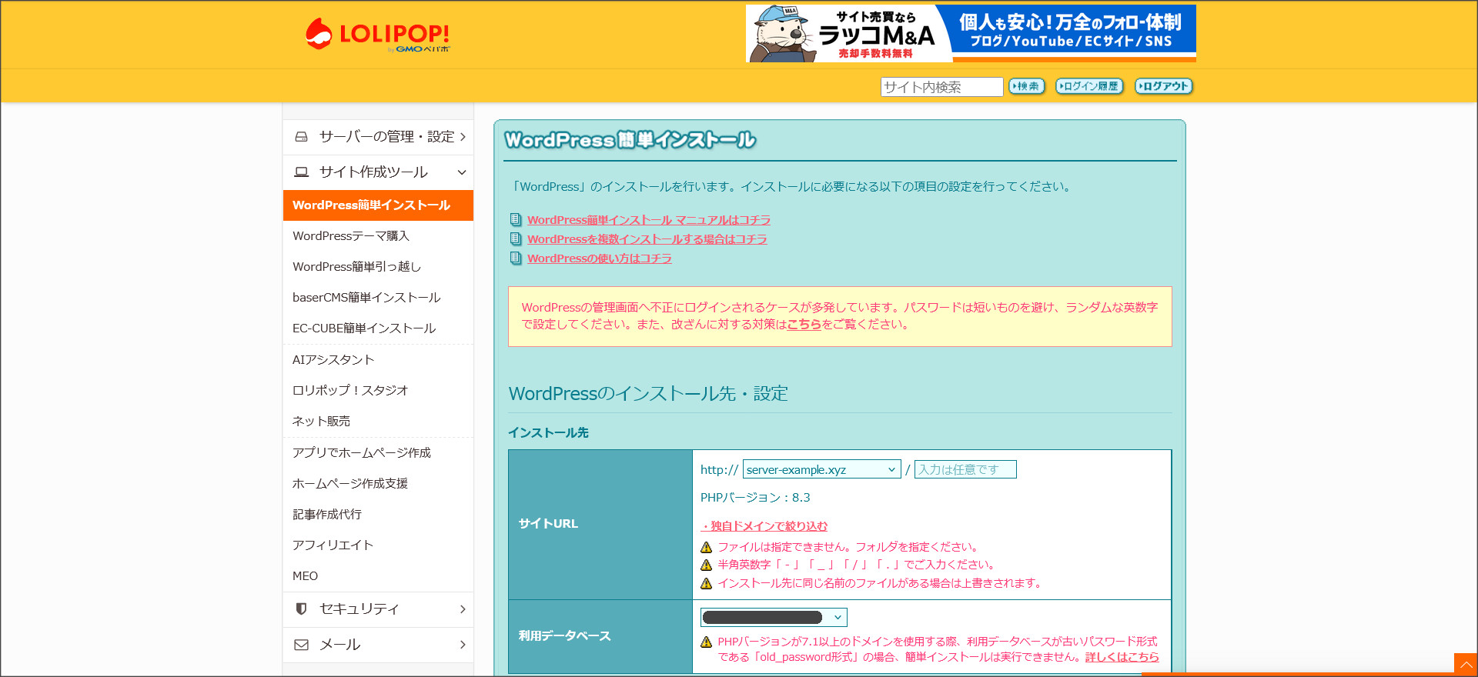This screenshot has width=1478, height=677.
Task: Click the 検索 search button
Action: point(1027,86)
